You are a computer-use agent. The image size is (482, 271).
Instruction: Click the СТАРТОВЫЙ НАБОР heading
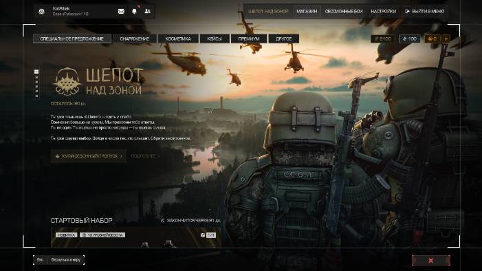81,221
